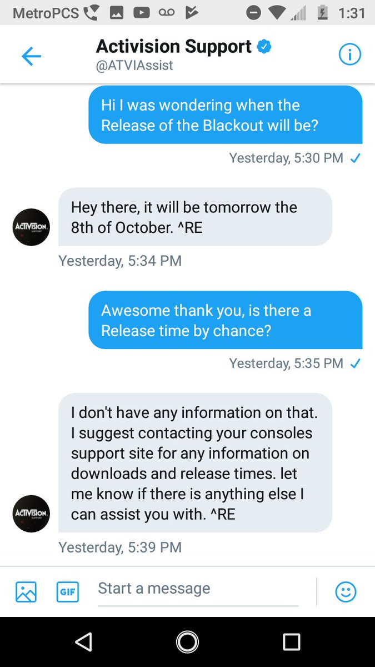Open the @ATVIAssist handle
This screenshot has height=667, width=375.
tap(135, 66)
